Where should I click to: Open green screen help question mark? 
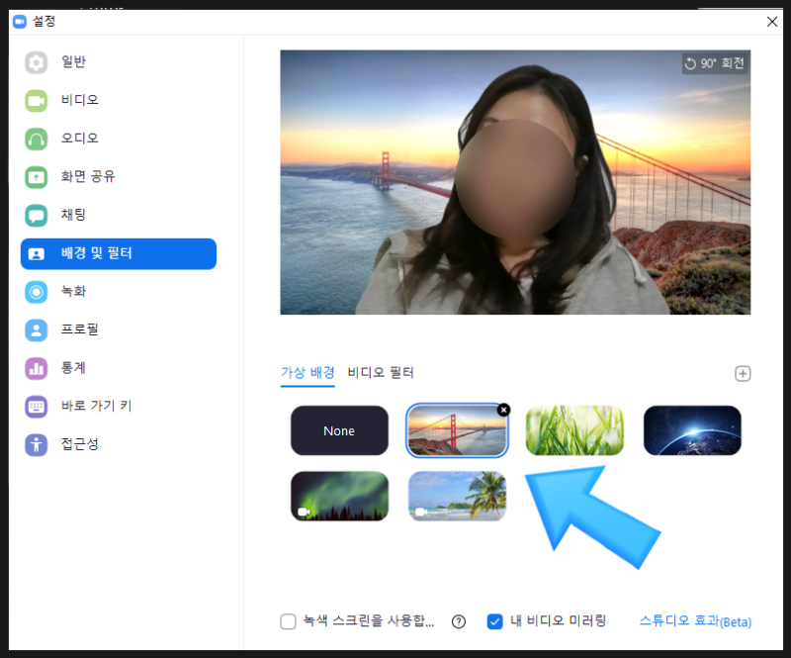pyautogui.click(x=459, y=621)
